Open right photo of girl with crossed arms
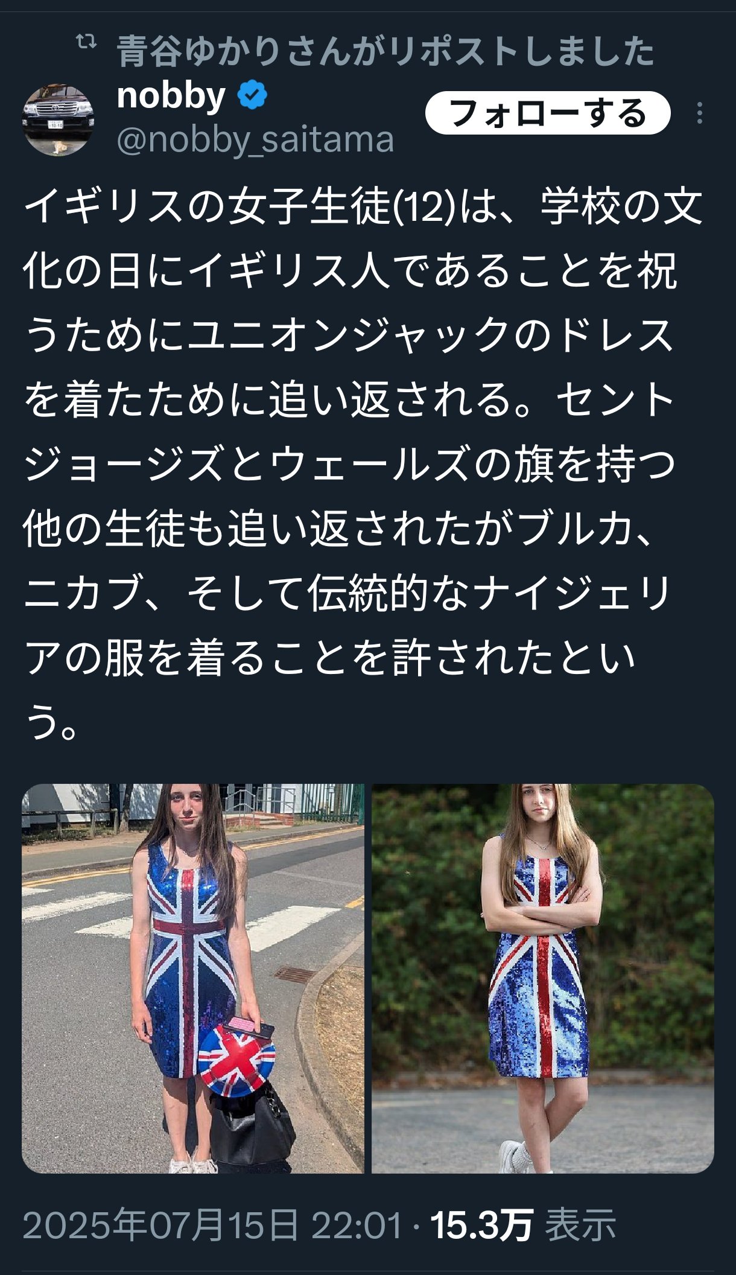This screenshot has width=736, height=1275. (x=543, y=978)
